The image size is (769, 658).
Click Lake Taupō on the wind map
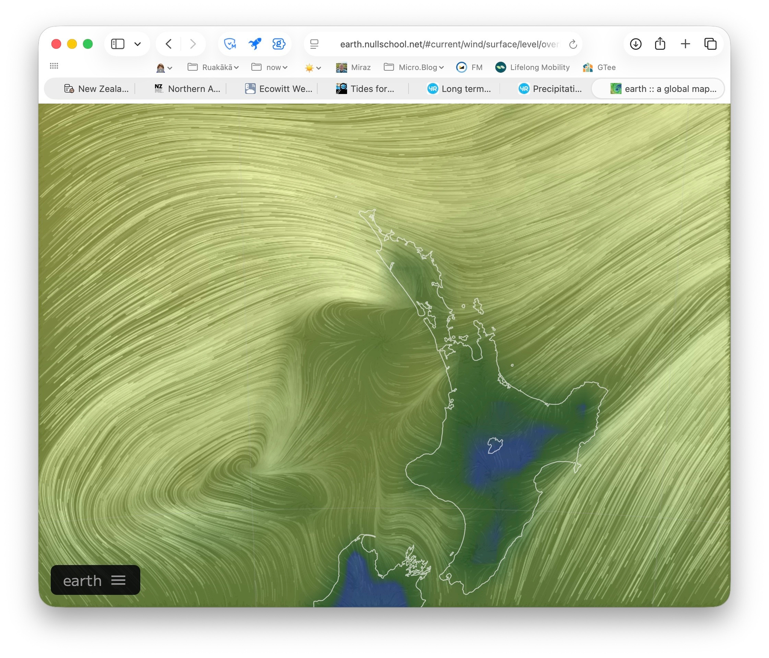pos(495,445)
